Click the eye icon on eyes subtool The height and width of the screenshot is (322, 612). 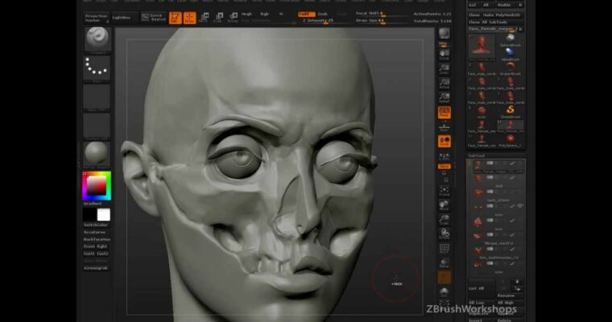[520, 206]
